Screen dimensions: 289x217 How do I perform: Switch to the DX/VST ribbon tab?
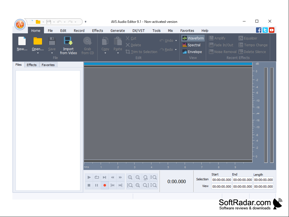point(138,31)
